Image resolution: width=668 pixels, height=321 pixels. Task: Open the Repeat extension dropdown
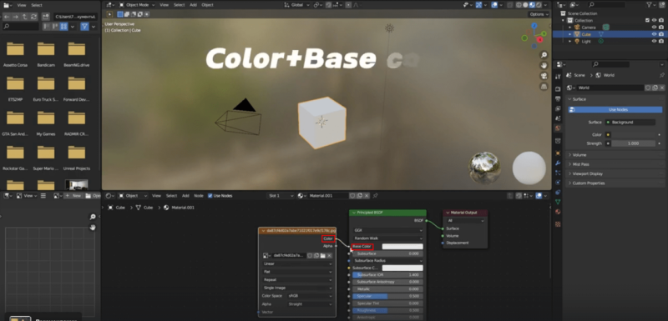[297, 280]
